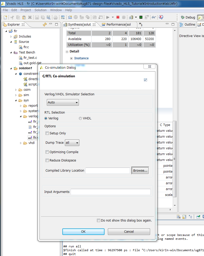The width and height of the screenshot is (204, 256).
Task: Enable the Optimizing Compile checkbox
Action: tap(47, 152)
